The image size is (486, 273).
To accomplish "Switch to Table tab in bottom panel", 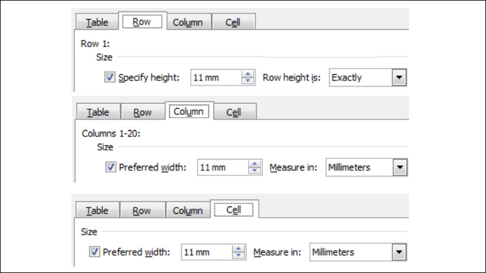I will (x=98, y=211).
